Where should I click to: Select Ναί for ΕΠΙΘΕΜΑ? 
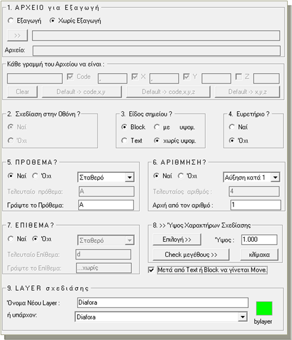tap(10, 239)
